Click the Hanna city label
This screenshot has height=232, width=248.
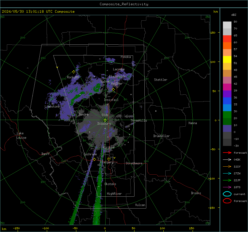click(x=193, y=123)
